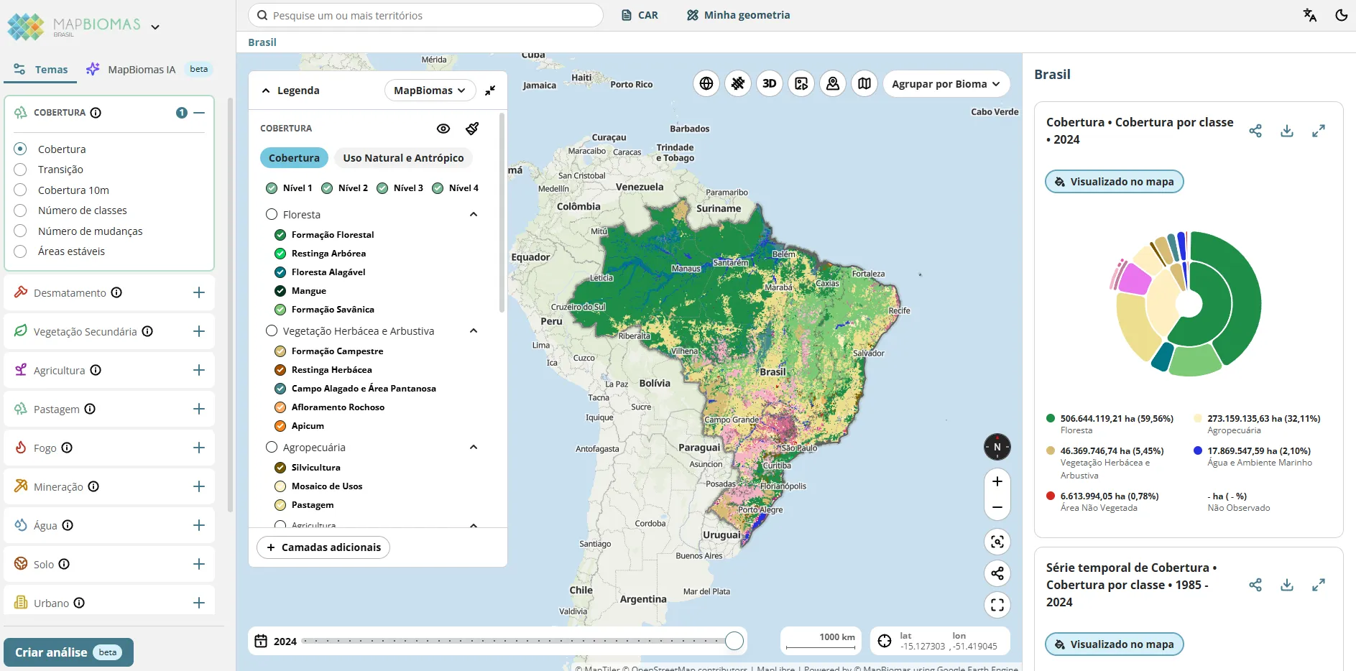Disable the Mangue legend class
Screen dimensions: 1356x671
click(x=280, y=291)
